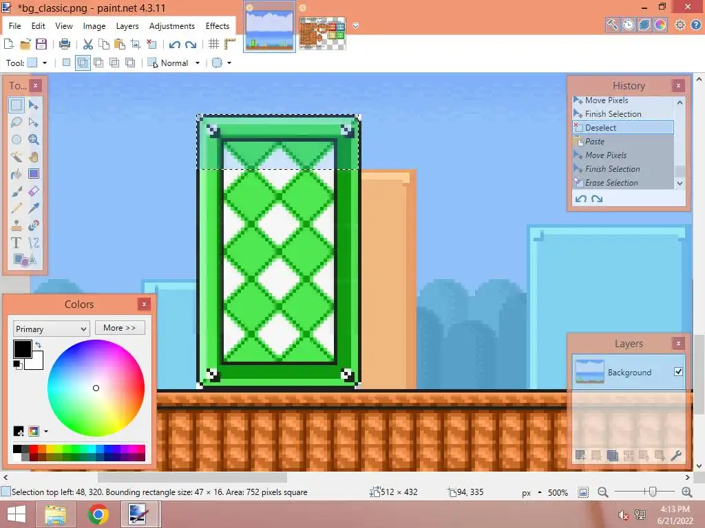
Task: Click the Save floppy disk icon
Action: click(41, 44)
